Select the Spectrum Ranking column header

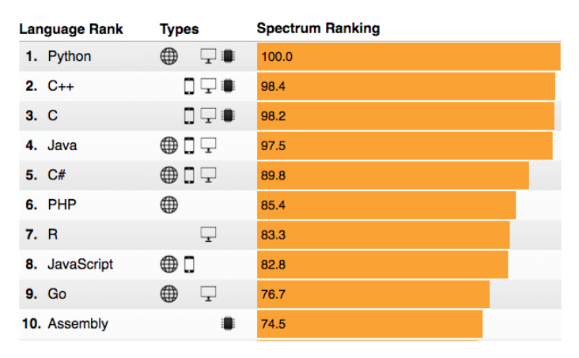(318, 28)
